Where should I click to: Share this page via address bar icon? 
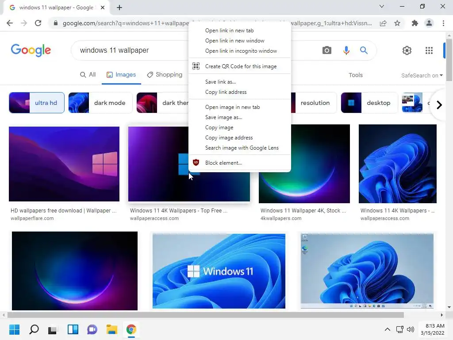[x=383, y=23]
